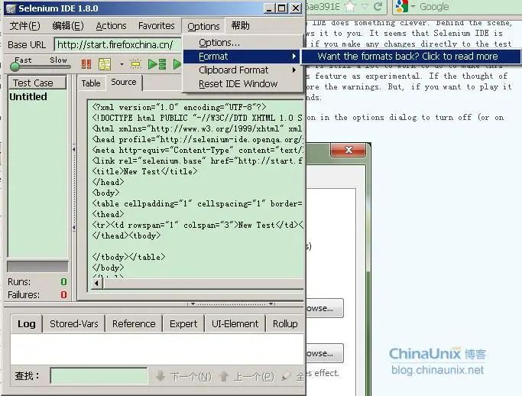
Task: Open the URL bar history dropdown arrow
Action: pyautogui.click(x=365, y=6)
